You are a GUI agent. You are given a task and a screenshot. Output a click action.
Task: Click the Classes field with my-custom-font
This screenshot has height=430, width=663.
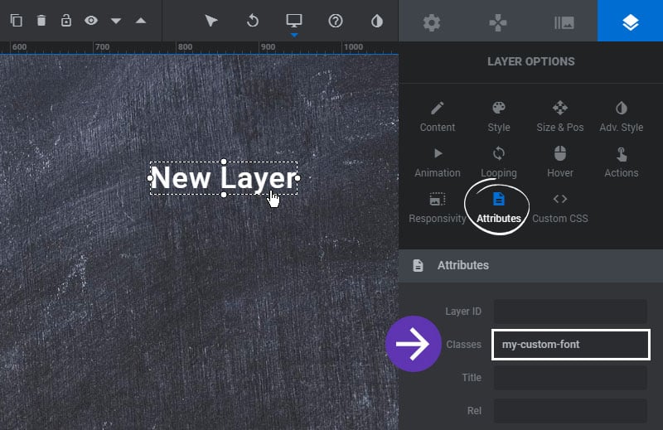(x=570, y=345)
